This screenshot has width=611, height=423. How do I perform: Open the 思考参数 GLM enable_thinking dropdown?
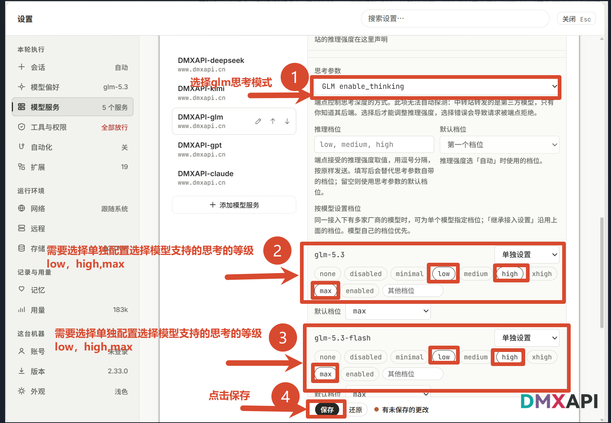click(436, 87)
